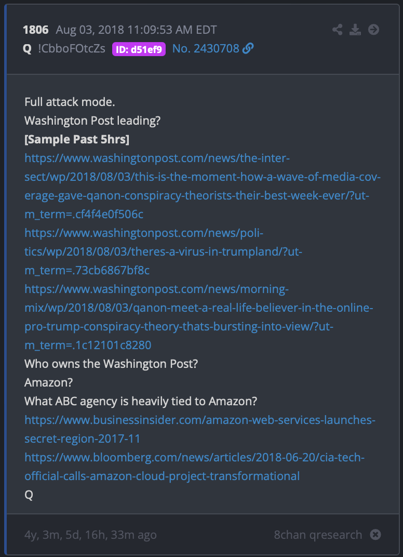
Task: Click the share icon in post header
Action: point(337,30)
